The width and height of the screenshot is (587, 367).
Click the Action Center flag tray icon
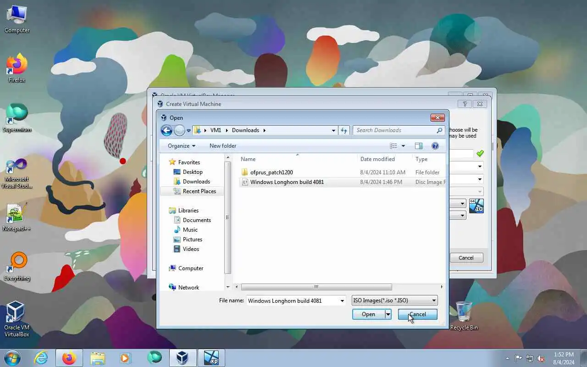pos(519,358)
